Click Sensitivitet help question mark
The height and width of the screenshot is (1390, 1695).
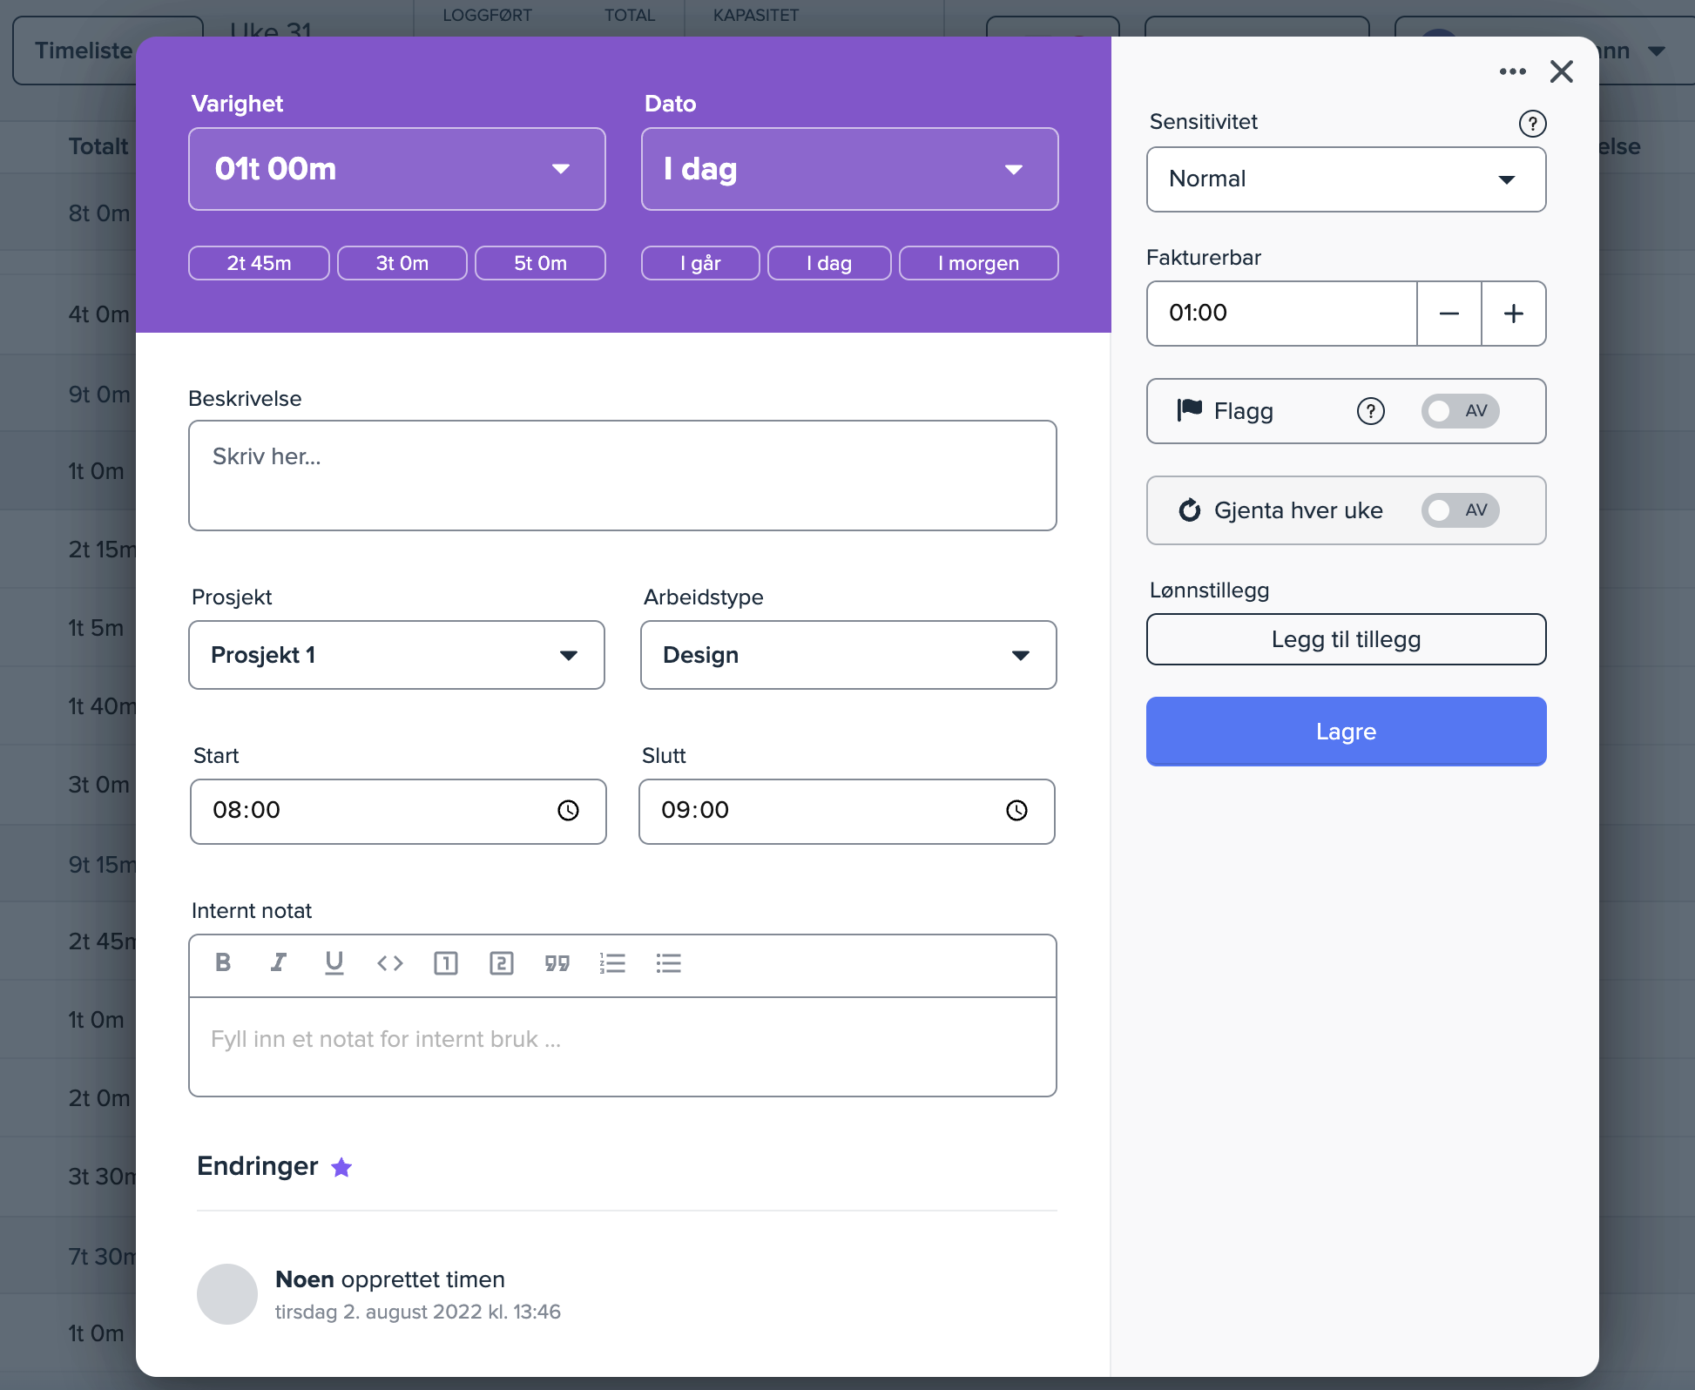(1532, 124)
